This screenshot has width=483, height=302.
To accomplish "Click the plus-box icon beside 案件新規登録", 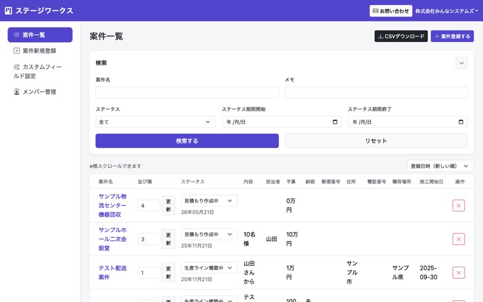I will tap(17, 51).
